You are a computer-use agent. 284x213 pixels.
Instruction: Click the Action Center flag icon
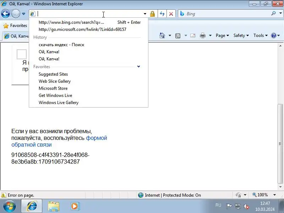229,206
